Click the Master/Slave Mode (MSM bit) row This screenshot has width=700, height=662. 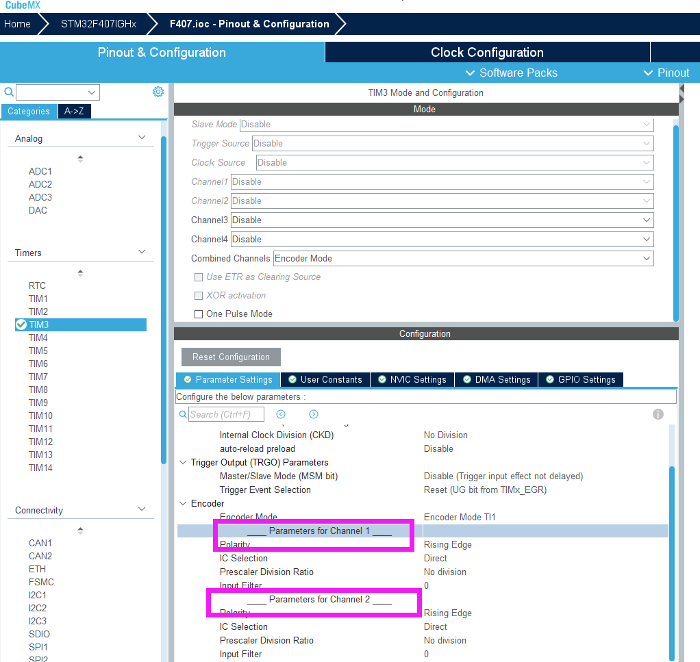(423, 476)
